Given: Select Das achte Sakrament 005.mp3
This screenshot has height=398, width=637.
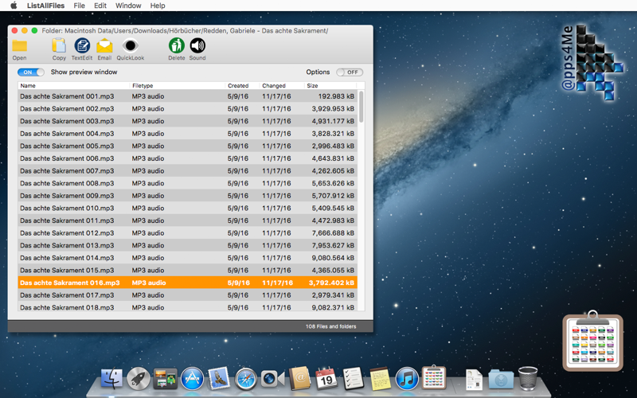Looking at the screenshot, I should tap(187, 146).
